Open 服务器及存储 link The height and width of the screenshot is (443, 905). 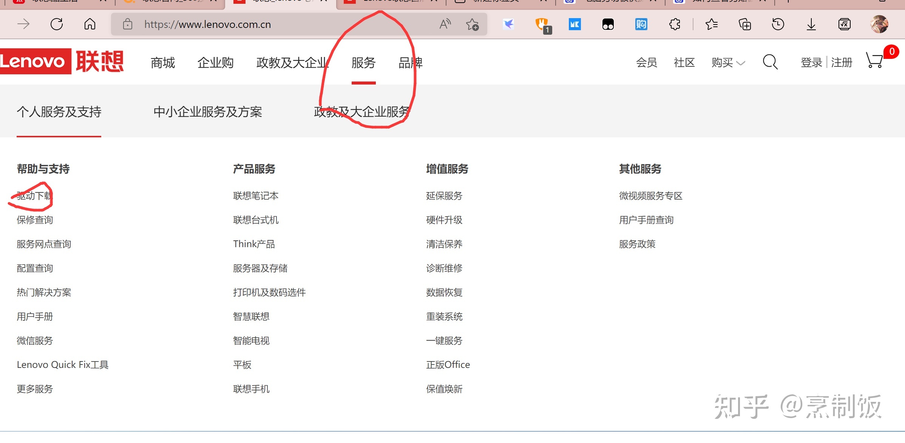pos(260,268)
